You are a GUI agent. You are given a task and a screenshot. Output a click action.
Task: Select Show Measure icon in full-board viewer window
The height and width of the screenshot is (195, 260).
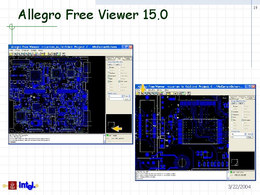point(43,54)
